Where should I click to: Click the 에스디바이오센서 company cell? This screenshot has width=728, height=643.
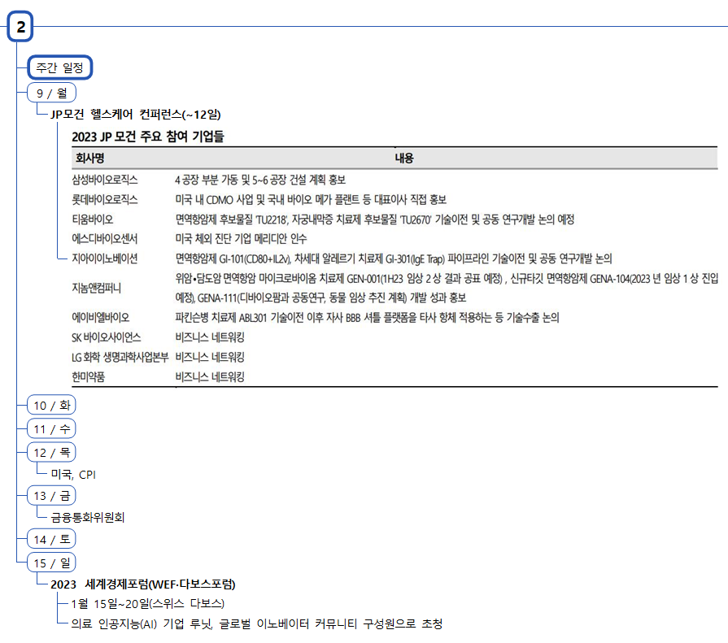coord(104,238)
